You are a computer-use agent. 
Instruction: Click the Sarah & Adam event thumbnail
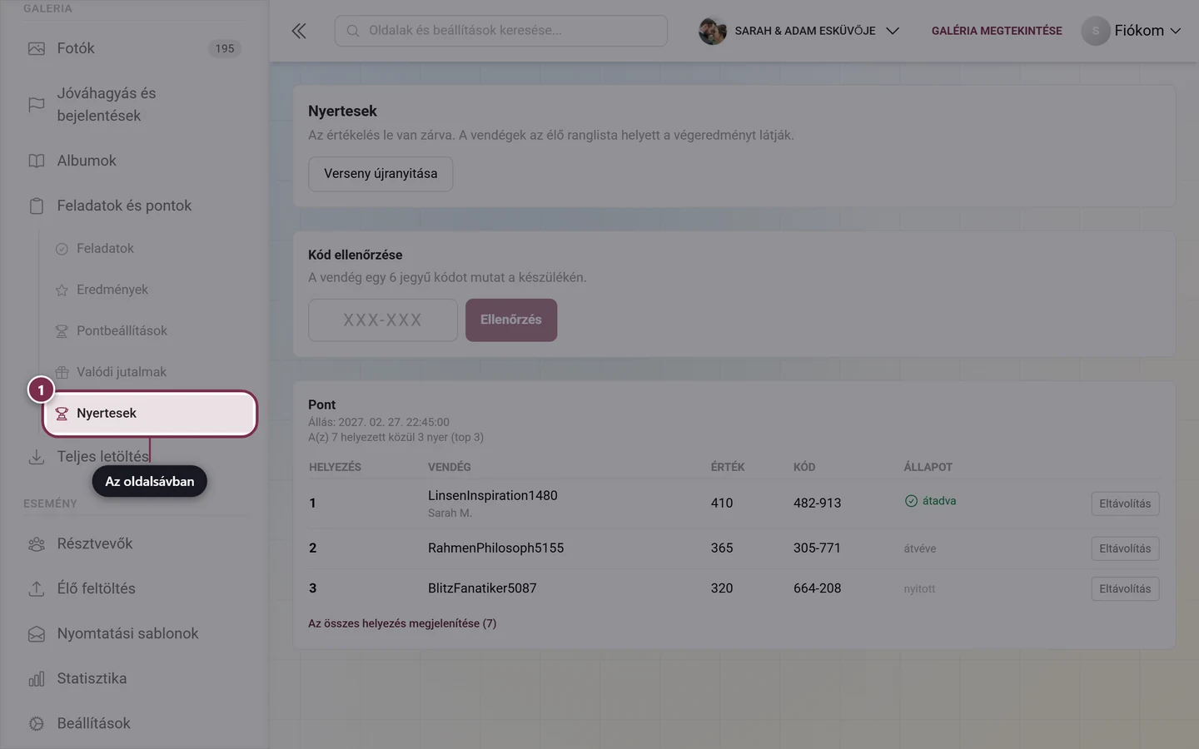(x=712, y=31)
